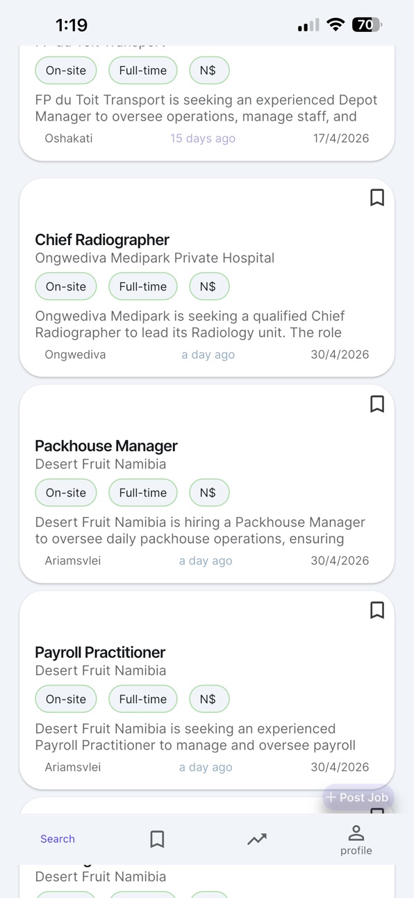
Task: Select N$ tag on Payroll Practitioner card
Action: (209, 699)
